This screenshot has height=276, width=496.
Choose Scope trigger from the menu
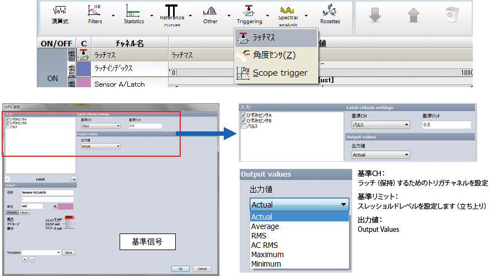(x=276, y=73)
